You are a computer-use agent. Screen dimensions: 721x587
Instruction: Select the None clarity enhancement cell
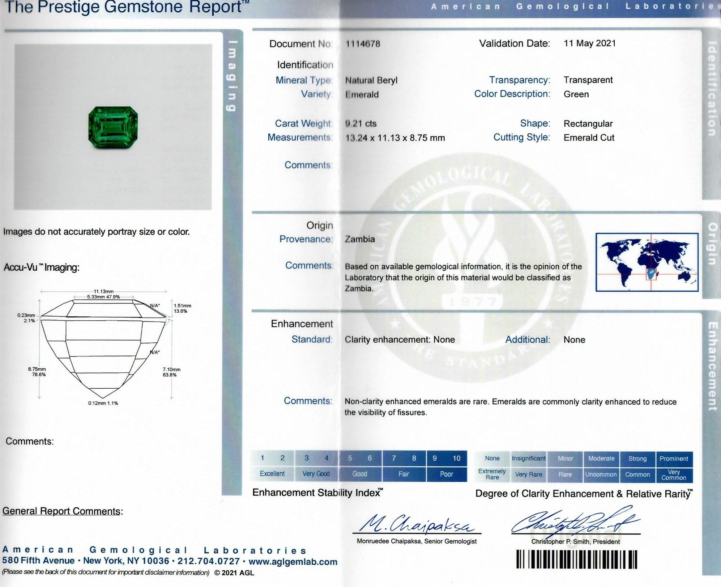(x=492, y=458)
